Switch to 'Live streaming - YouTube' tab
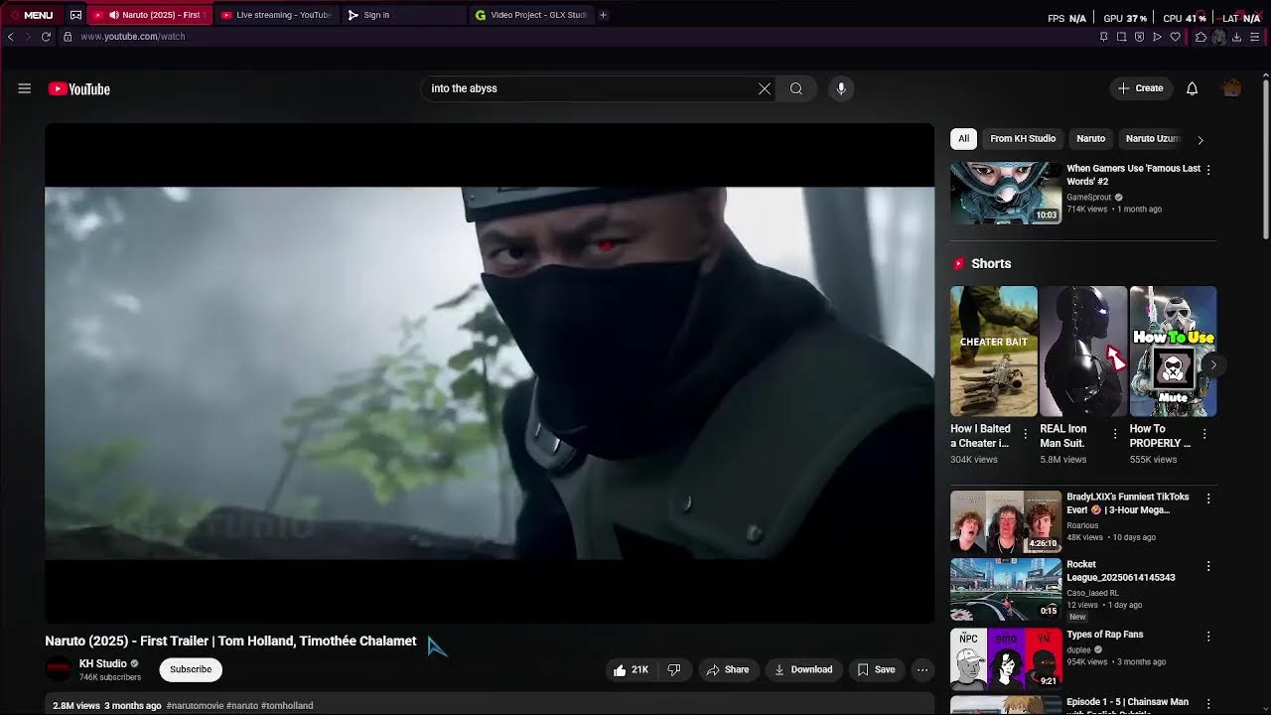1271x715 pixels. 276,15
